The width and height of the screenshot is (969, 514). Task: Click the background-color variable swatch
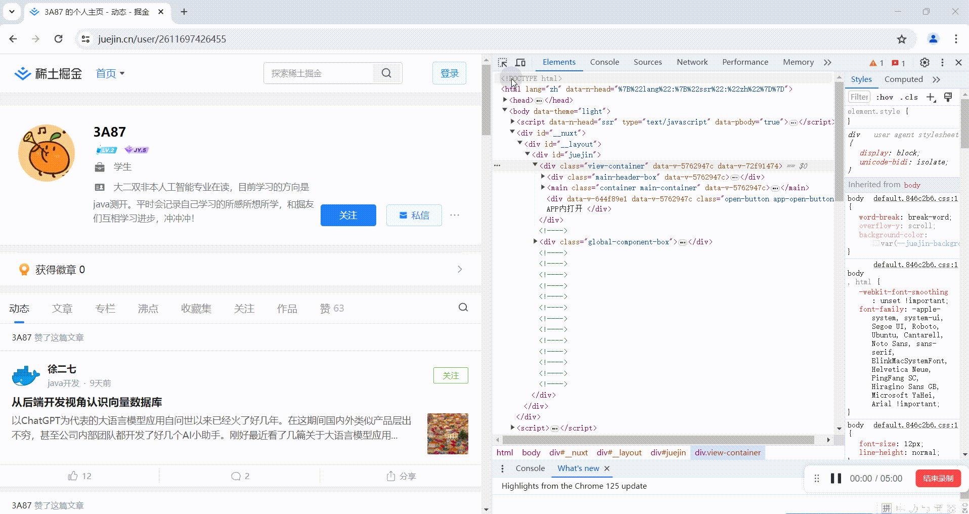point(876,243)
